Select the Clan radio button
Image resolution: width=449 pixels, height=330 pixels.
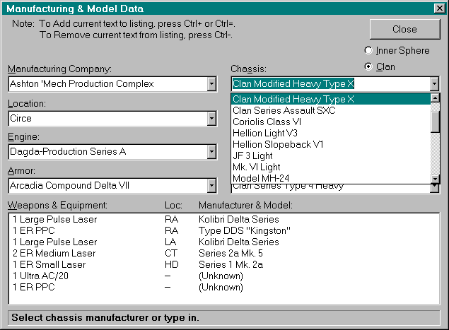click(380, 66)
